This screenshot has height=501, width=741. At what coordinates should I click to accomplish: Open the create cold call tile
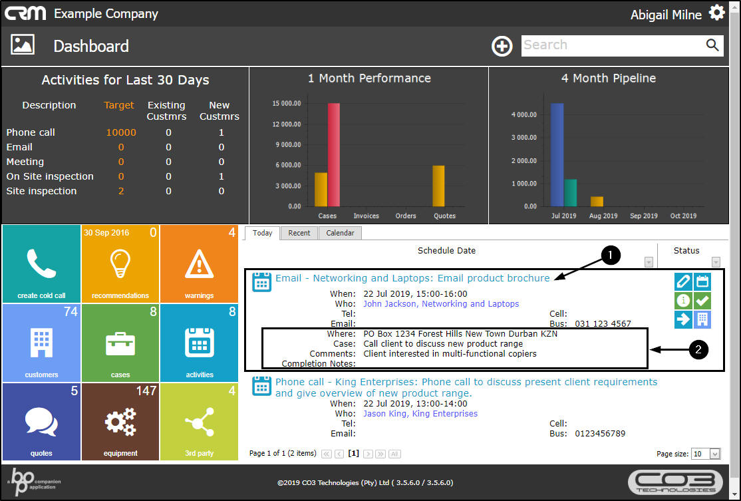click(x=42, y=263)
